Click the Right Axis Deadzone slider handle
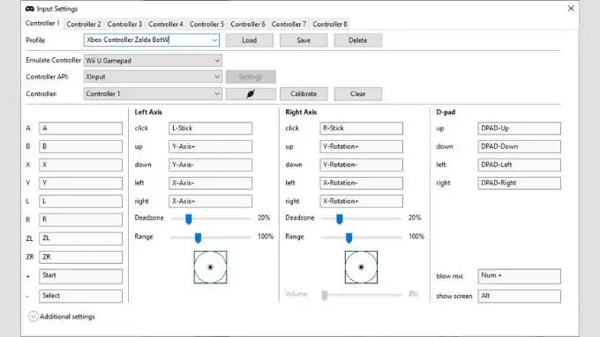Viewport: 600px width, 337px height. tap(340, 219)
